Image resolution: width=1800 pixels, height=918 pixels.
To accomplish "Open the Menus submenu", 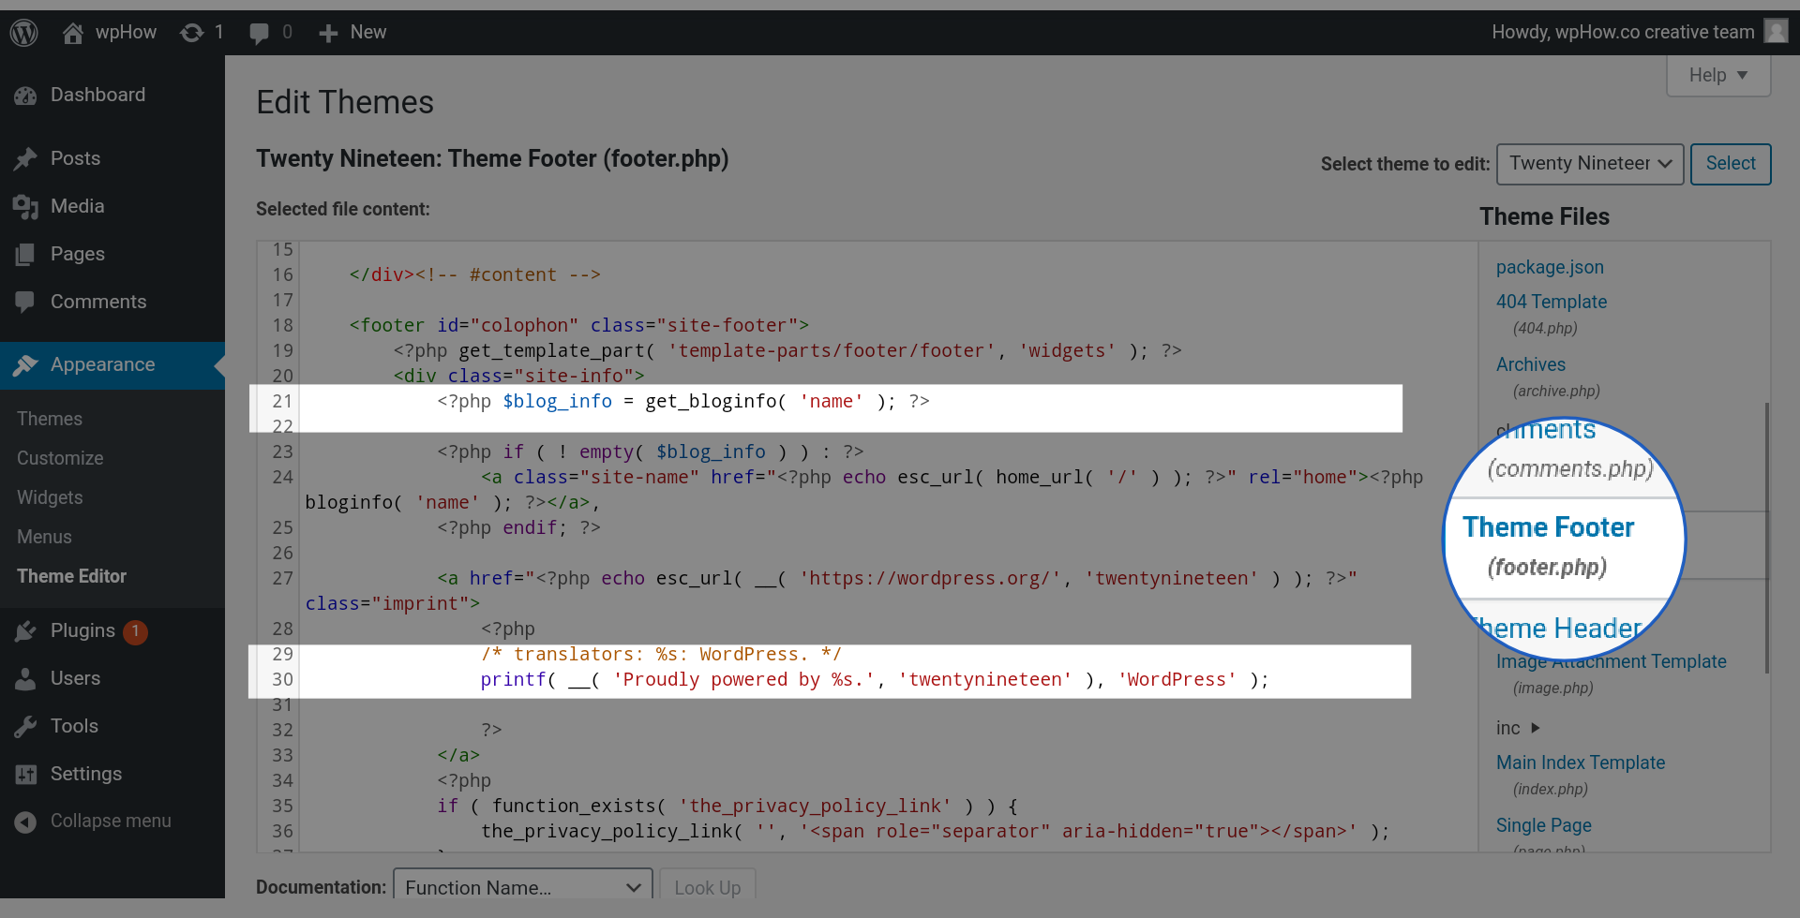I will coord(44,537).
